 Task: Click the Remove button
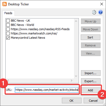(91, 45)
